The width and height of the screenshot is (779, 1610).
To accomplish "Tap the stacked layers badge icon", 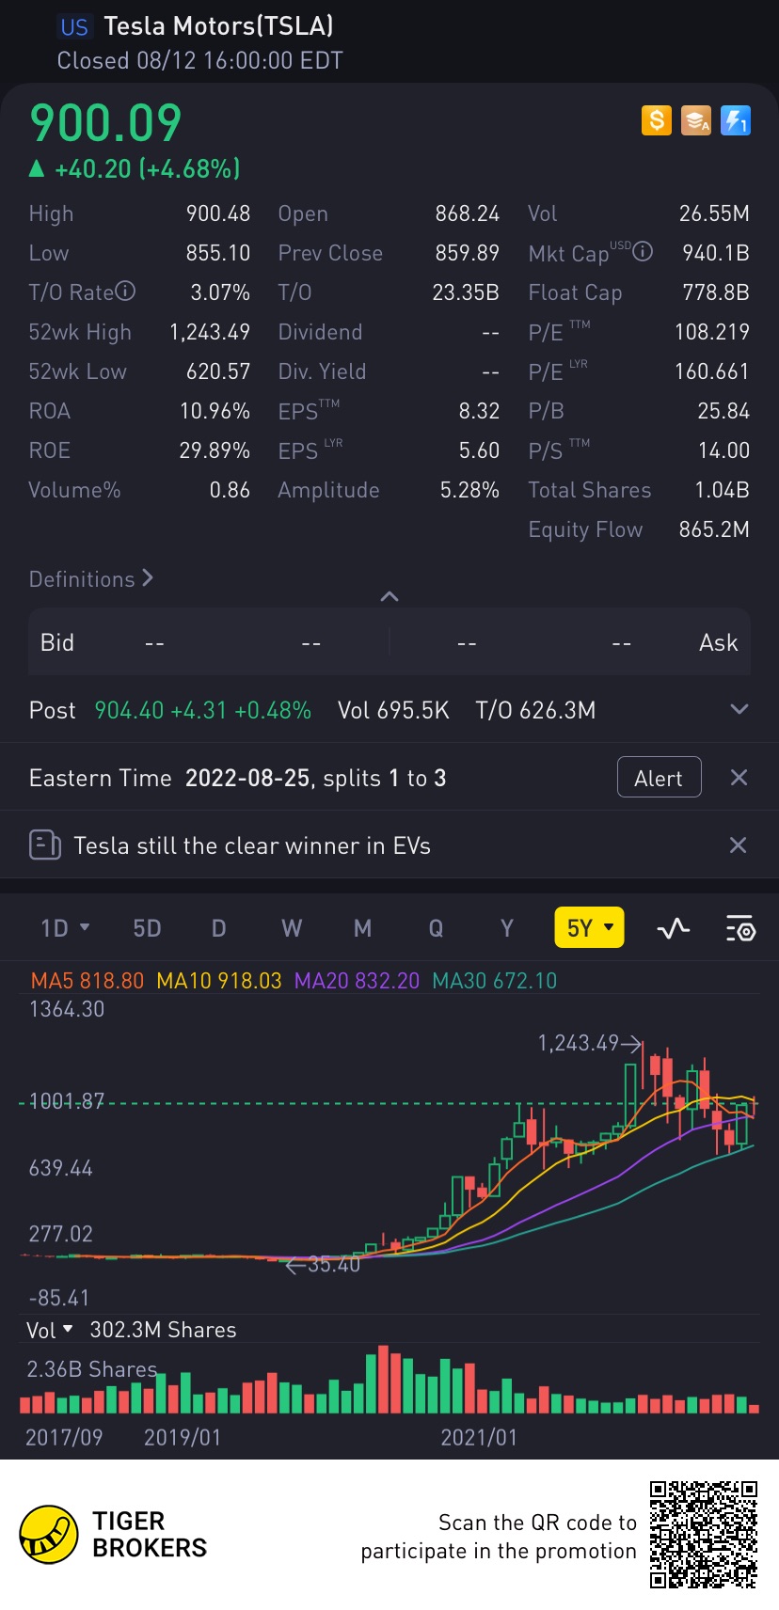I will point(696,120).
